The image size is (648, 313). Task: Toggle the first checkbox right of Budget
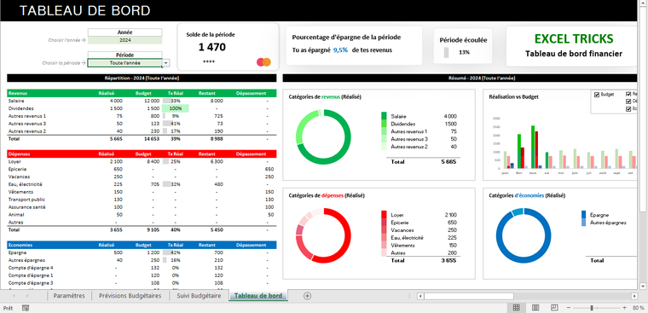629,95
